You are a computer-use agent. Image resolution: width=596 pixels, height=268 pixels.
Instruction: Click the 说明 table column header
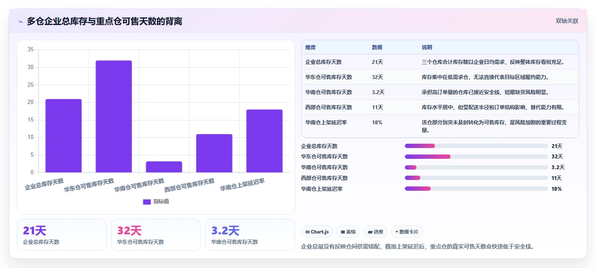pos(427,47)
